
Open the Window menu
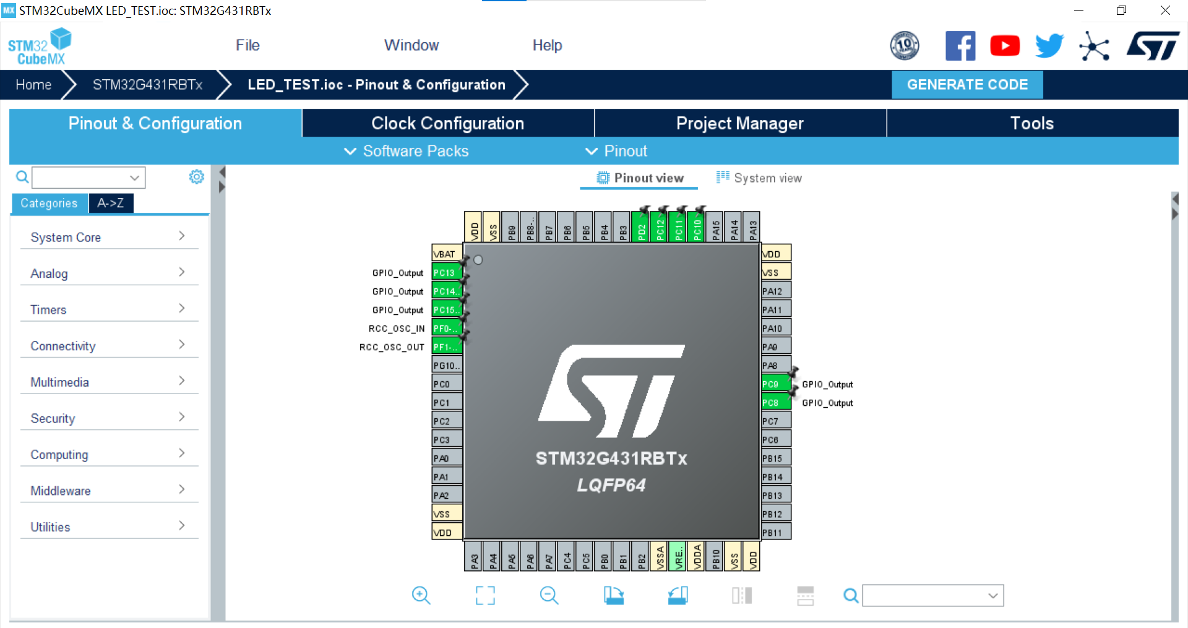pyautogui.click(x=411, y=45)
